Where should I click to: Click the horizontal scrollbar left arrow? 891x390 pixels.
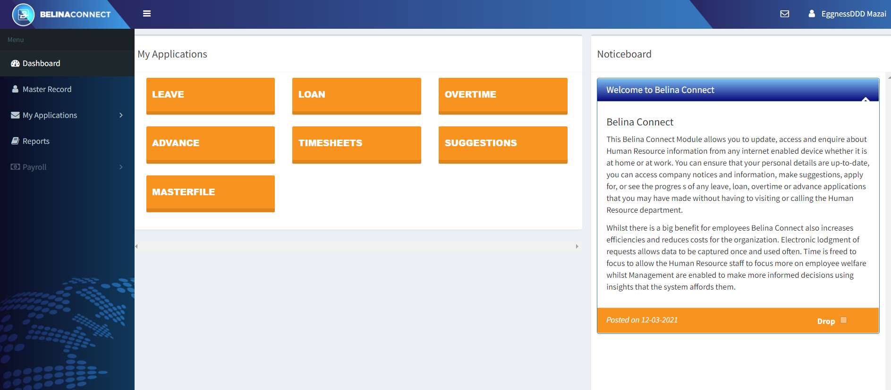pos(136,246)
